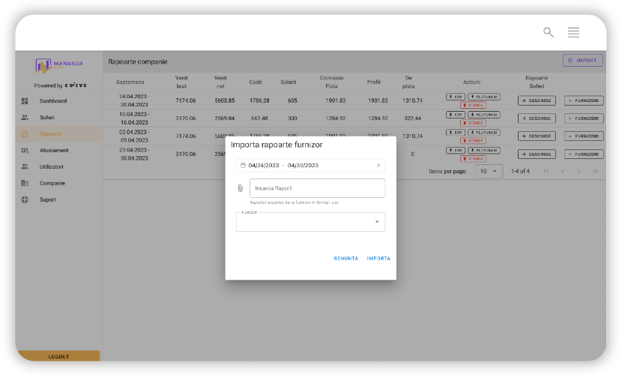Click Deschide for week 23.04.2023 row
This screenshot has height=375, width=625.
(537, 154)
